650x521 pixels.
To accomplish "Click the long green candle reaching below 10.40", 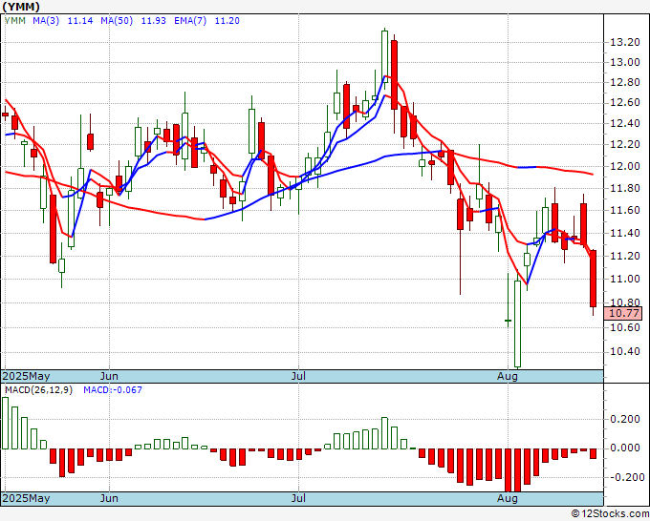I will point(518,324).
